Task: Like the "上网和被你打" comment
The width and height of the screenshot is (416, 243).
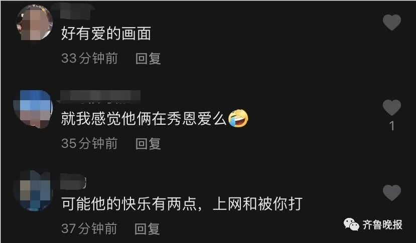Action: click(x=392, y=193)
